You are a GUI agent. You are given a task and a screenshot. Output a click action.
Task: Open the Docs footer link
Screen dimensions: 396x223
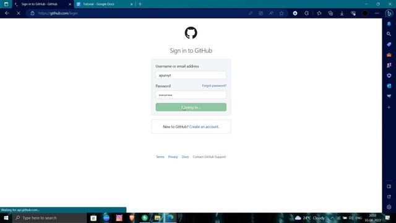[x=185, y=157]
